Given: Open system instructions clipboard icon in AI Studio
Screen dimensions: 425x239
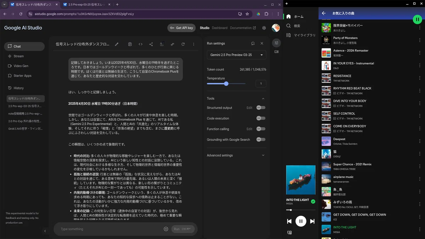Looking at the screenshot, I should point(130,44).
